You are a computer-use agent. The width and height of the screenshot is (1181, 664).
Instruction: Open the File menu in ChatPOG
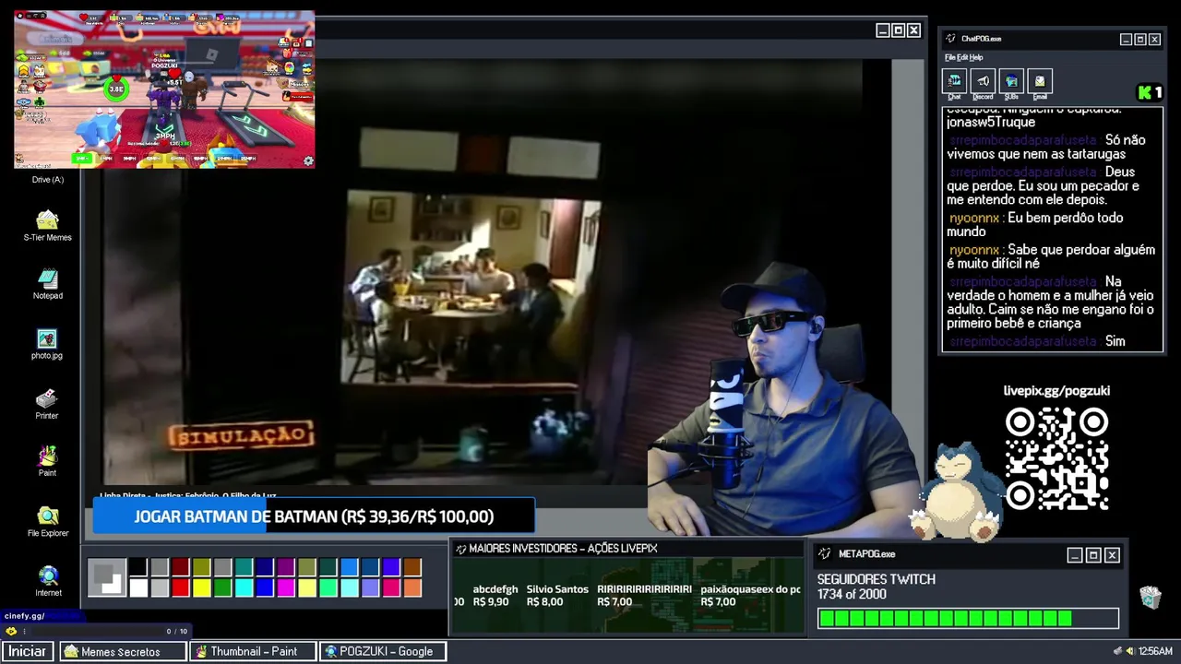(949, 57)
